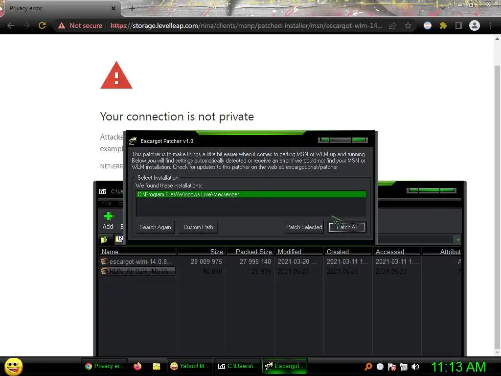Open Chrome extensions puzzle icon
Image resolution: width=501 pixels, height=376 pixels.
(443, 25)
